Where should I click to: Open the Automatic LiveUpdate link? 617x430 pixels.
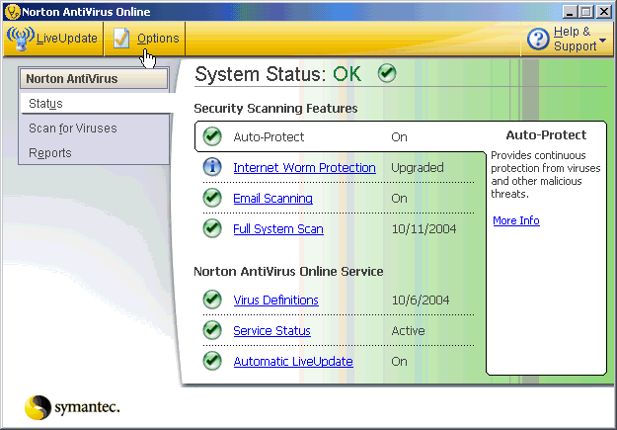pos(292,361)
